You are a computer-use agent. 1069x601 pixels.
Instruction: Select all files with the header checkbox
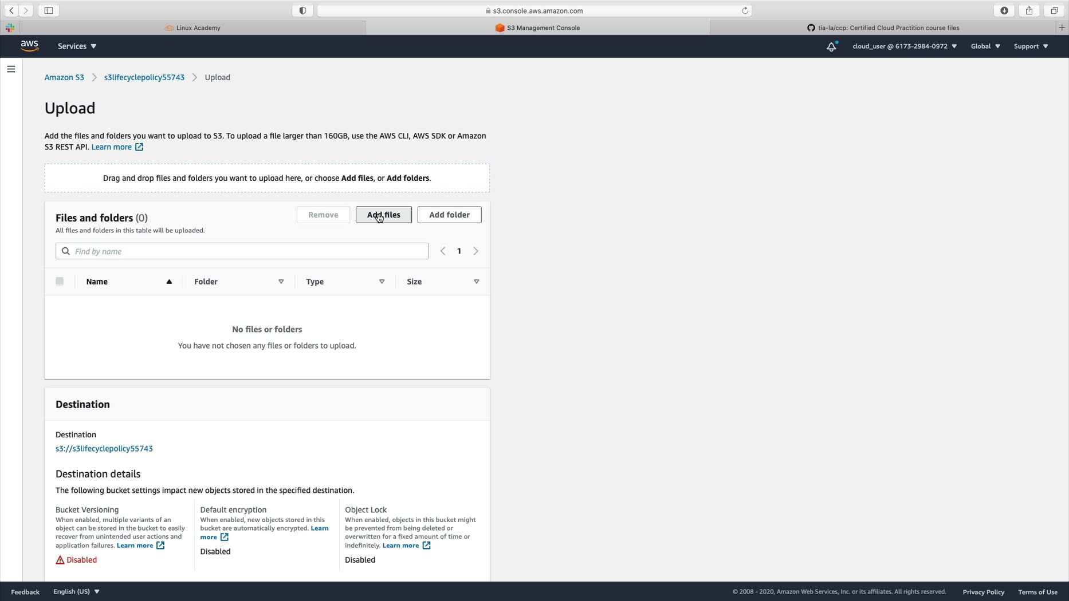click(x=60, y=281)
